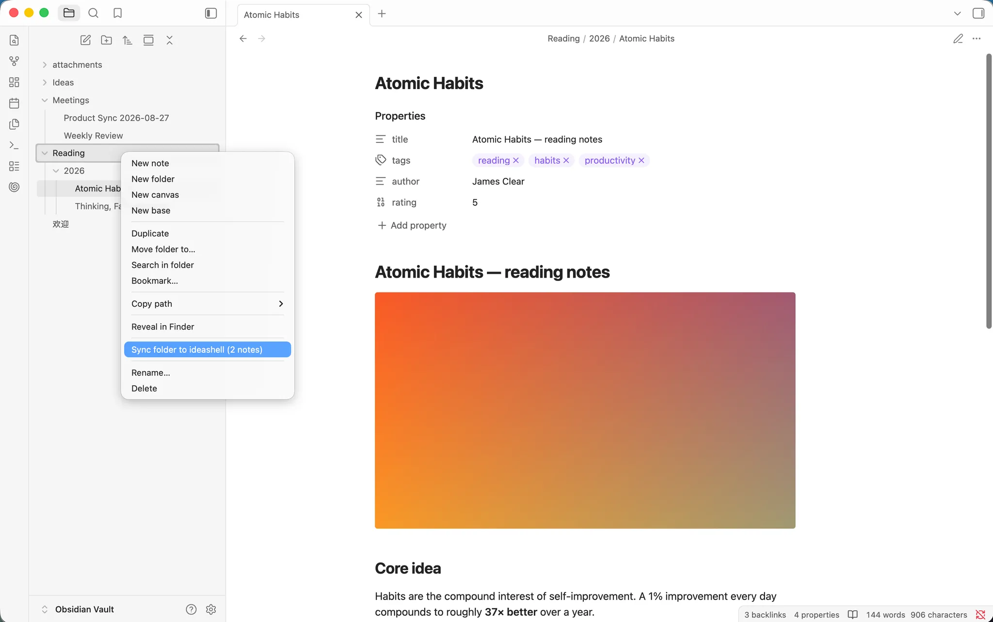Choose New canvas from context menu
The width and height of the screenshot is (993, 622).
click(208, 195)
